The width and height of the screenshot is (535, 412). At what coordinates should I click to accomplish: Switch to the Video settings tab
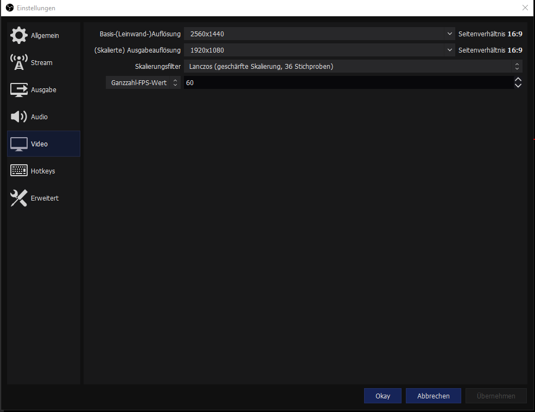(43, 144)
